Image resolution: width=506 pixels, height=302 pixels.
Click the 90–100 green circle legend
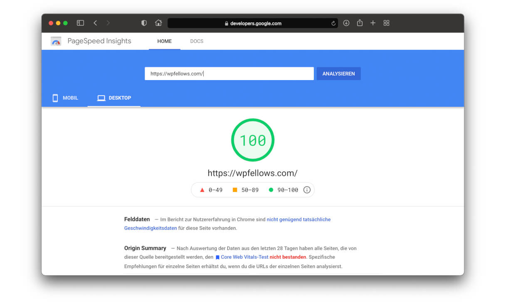[x=283, y=190]
